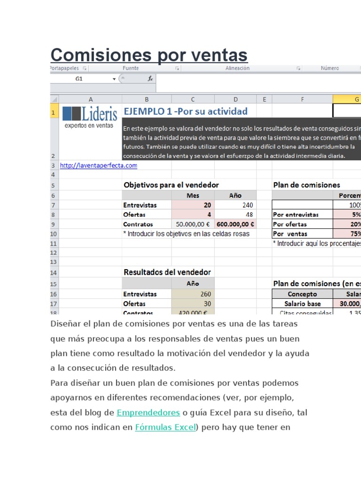
Task: Select the cell with 50.000,00 €
Action: tap(193, 224)
